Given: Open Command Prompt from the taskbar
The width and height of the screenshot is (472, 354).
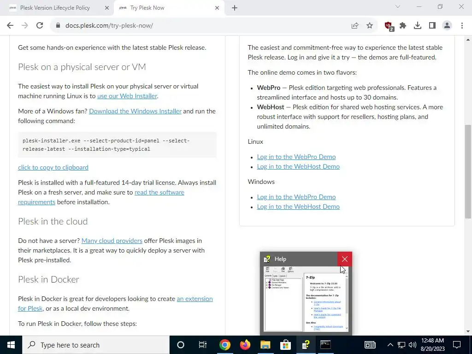Looking at the screenshot, I should (325, 345).
